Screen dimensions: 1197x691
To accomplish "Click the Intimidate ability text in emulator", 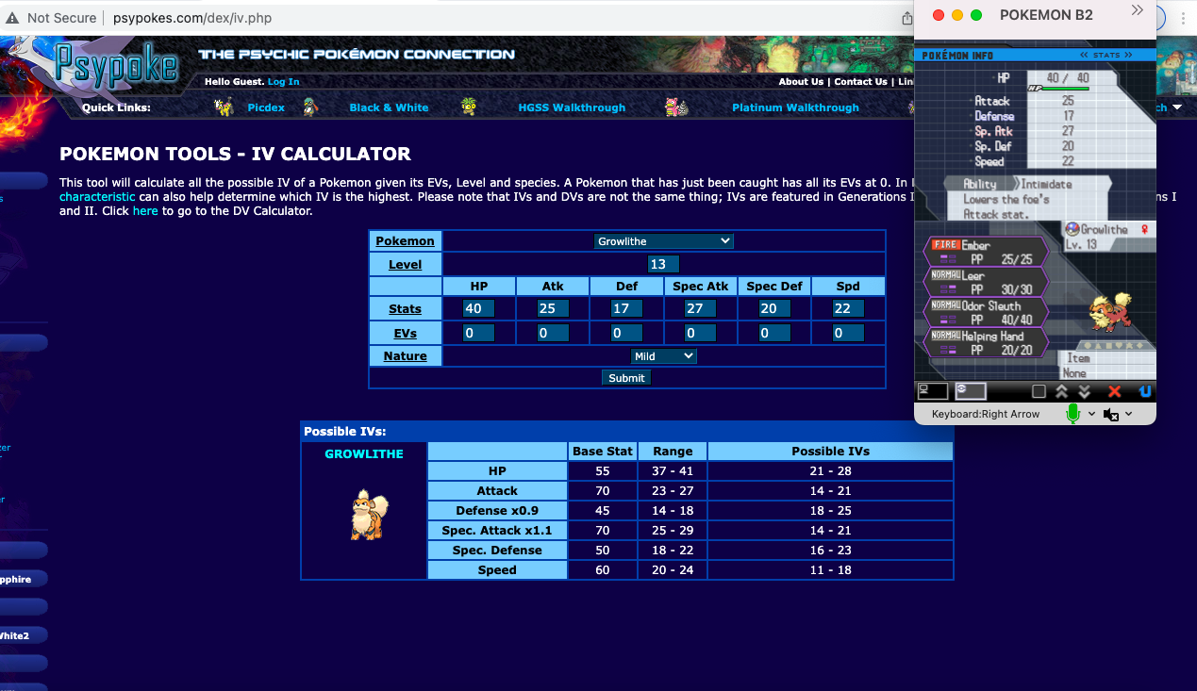I will point(1046,185).
